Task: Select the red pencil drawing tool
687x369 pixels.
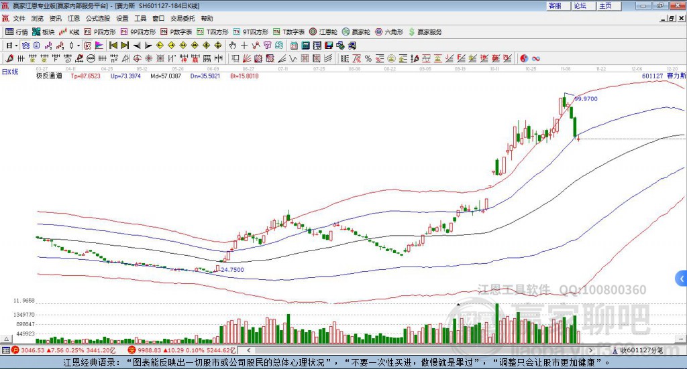Action: pyautogui.click(x=9, y=58)
